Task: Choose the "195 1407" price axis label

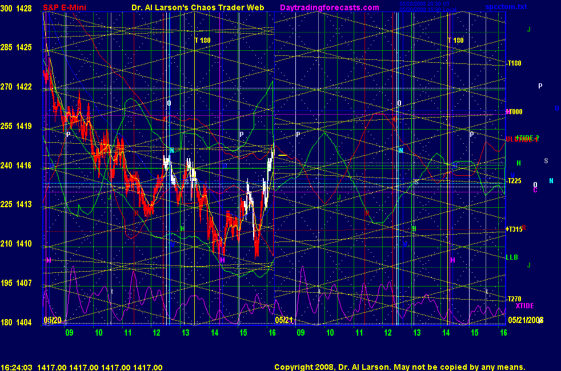Action: 16,283
